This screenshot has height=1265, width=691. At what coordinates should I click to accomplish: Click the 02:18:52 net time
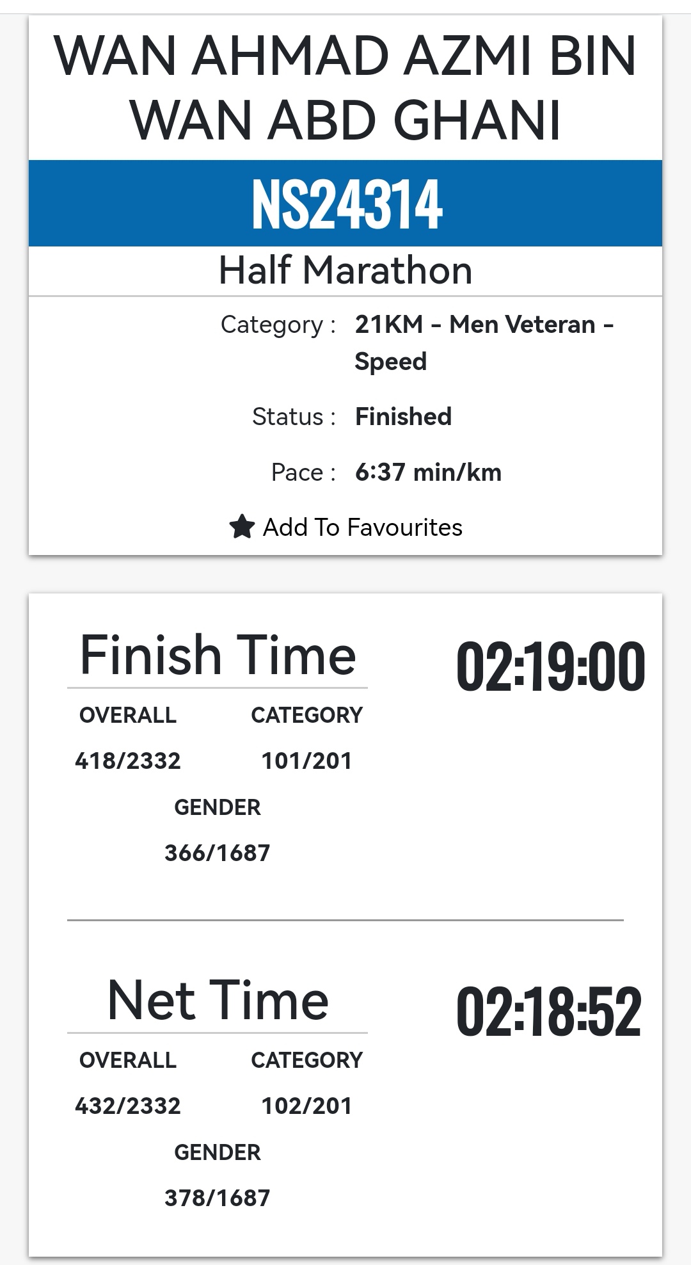pyautogui.click(x=548, y=1011)
